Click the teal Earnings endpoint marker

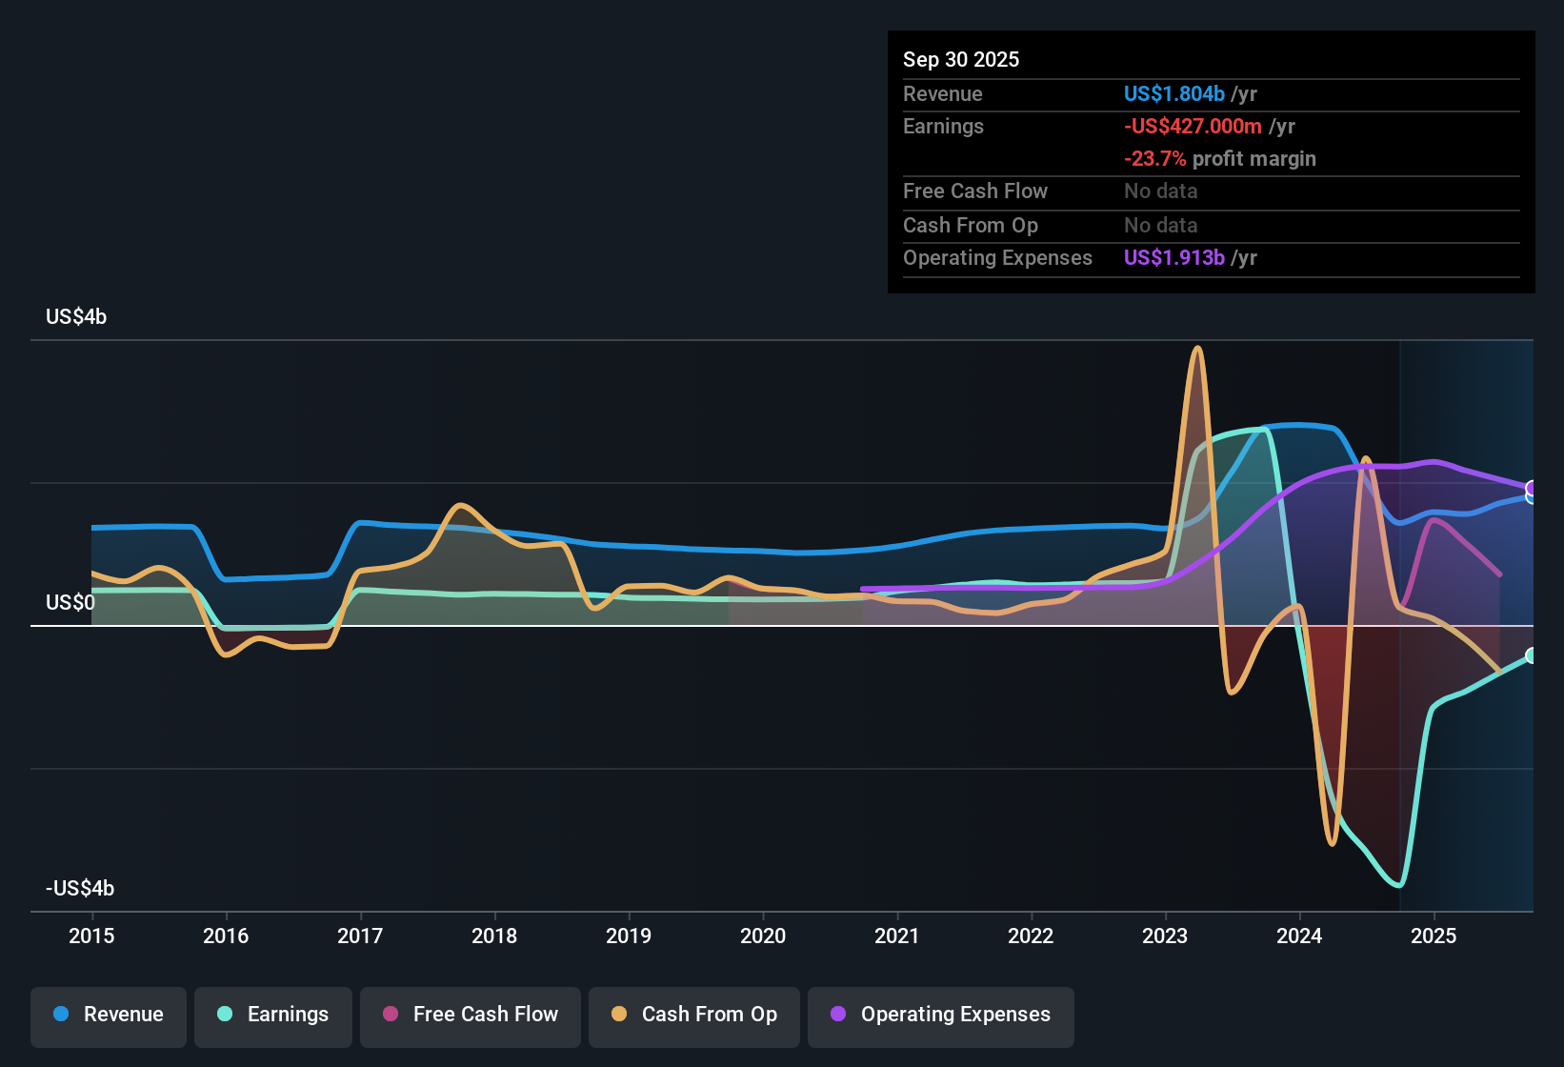coord(1532,655)
